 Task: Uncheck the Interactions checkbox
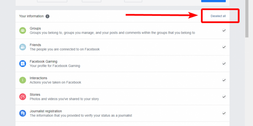[224, 80]
